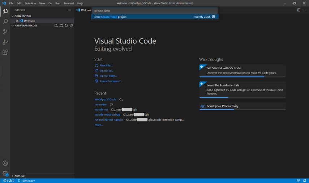The image size is (309, 183).
Task: Open recent project WebApp_VSCode
Action: click(105, 99)
